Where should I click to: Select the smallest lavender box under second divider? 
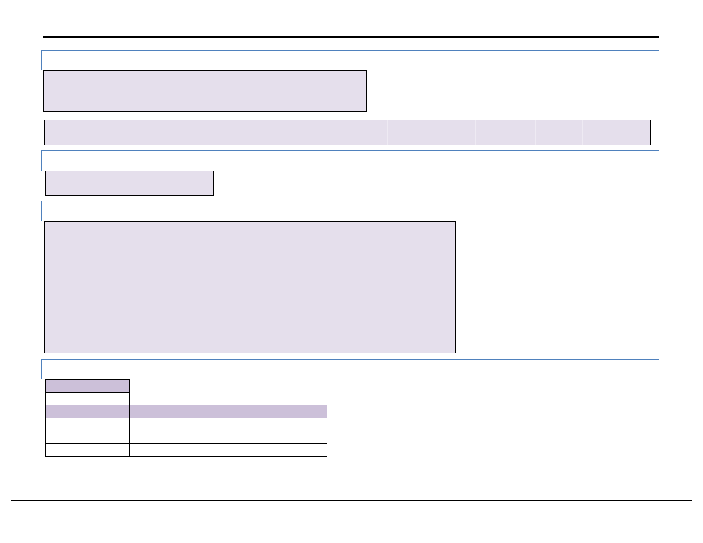coord(129,183)
